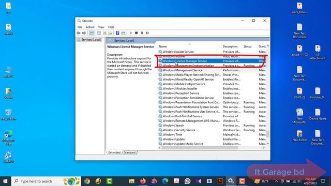This screenshot has height=186, width=331.
Task: Select the Windows Security Service row
Action: tap(212, 130)
